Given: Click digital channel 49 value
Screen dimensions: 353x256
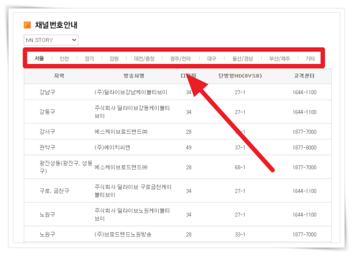Looking at the screenshot, I should [x=189, y=148].
